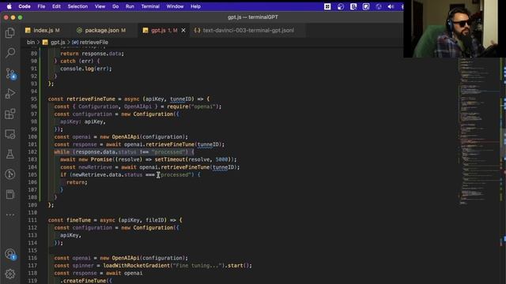The height and width of the screenshot is (284, 506).
Task: Click setTimeout on line 103
Action: [170, 159]
